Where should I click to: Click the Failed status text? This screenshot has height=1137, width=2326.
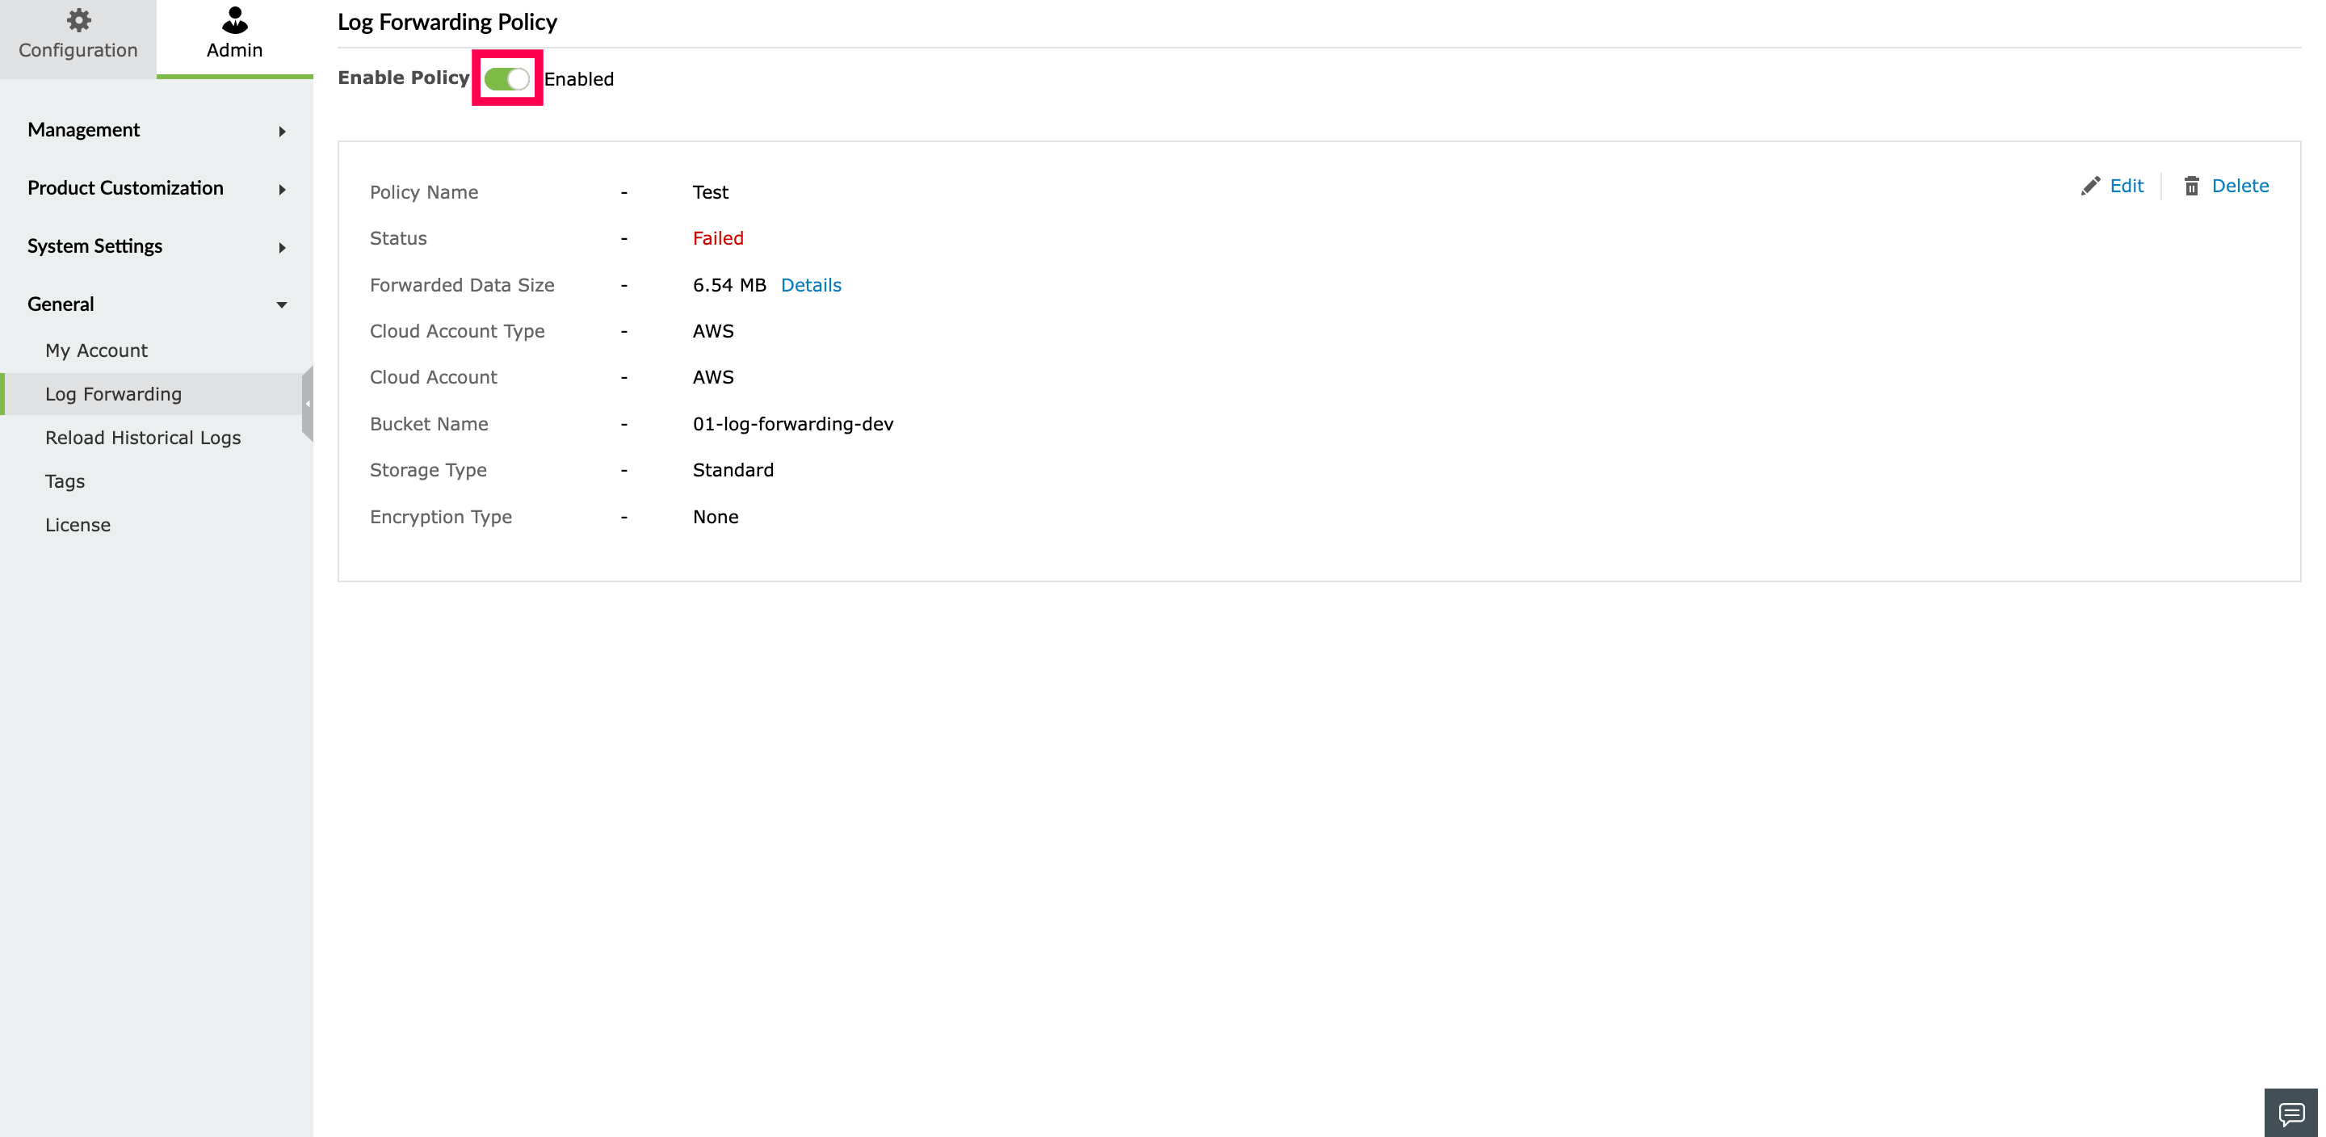tap(718, 238)
